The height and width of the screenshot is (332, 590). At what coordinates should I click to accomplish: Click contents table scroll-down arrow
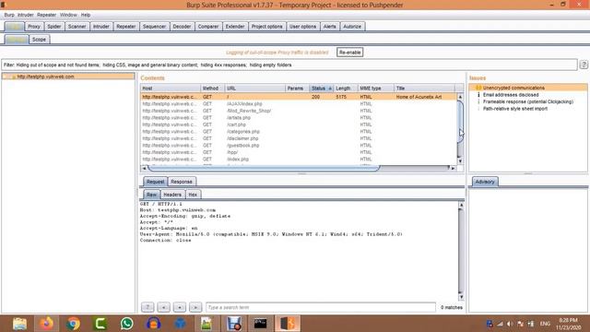[x=460, y=161]
